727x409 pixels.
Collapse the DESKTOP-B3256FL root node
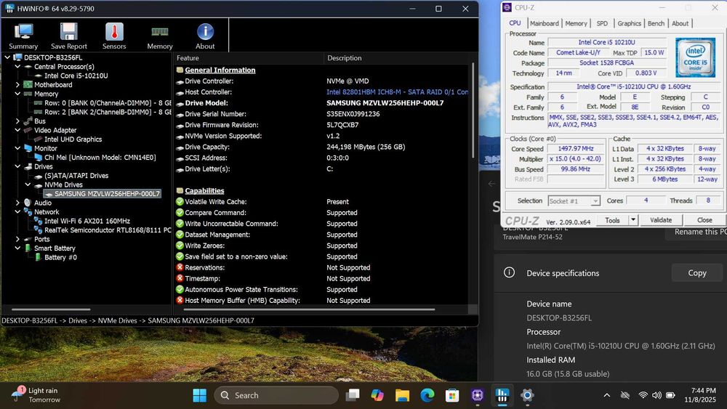[7, 57]
